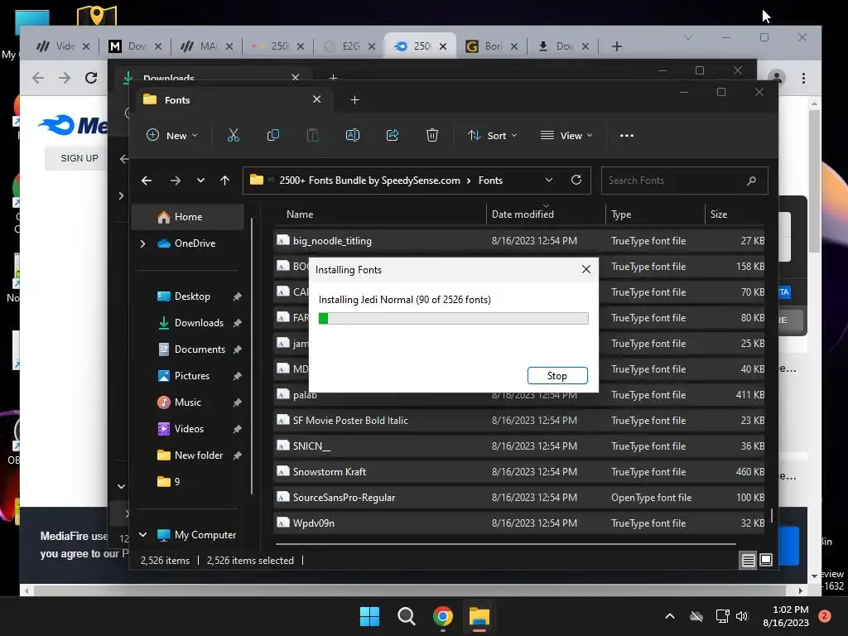The width and height of the screenshot is (848, 636).
Task: Expand the recent locations chevron
Action: pyautogui.click(x=200, y=181)
